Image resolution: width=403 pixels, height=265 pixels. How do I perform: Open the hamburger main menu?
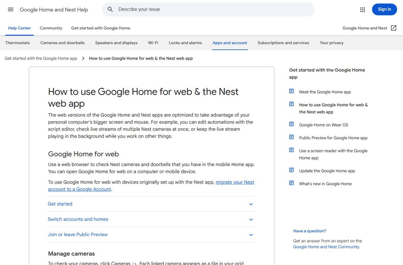[x=11, y=9]
